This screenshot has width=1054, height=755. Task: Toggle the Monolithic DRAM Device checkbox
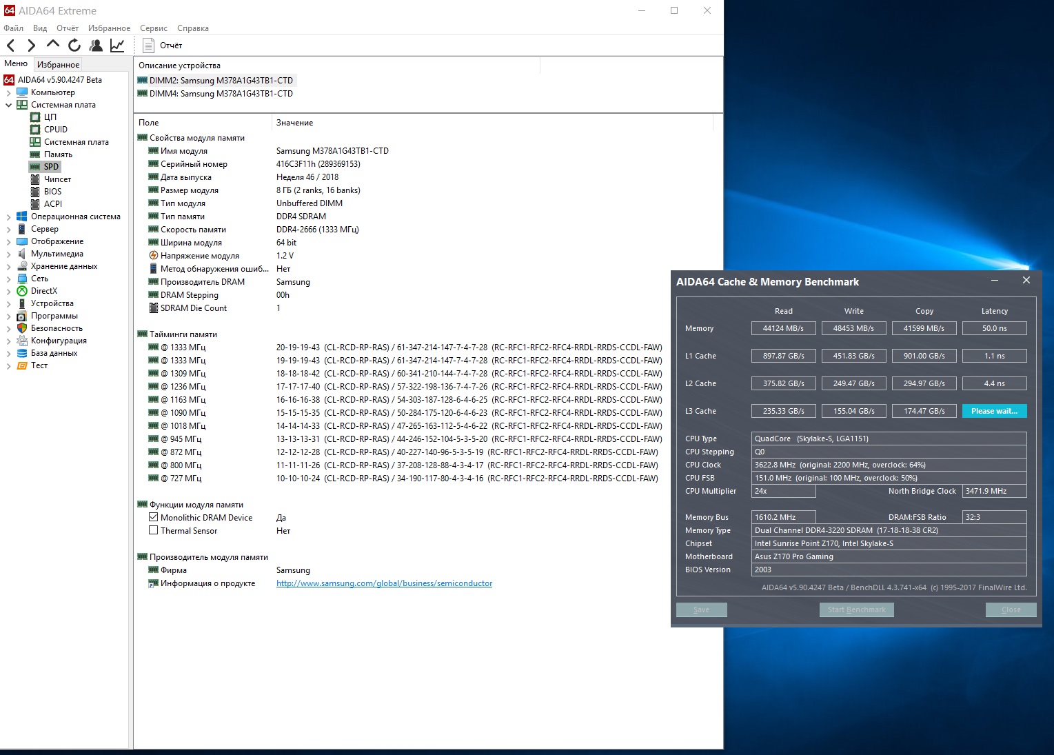tap(154, 518)
